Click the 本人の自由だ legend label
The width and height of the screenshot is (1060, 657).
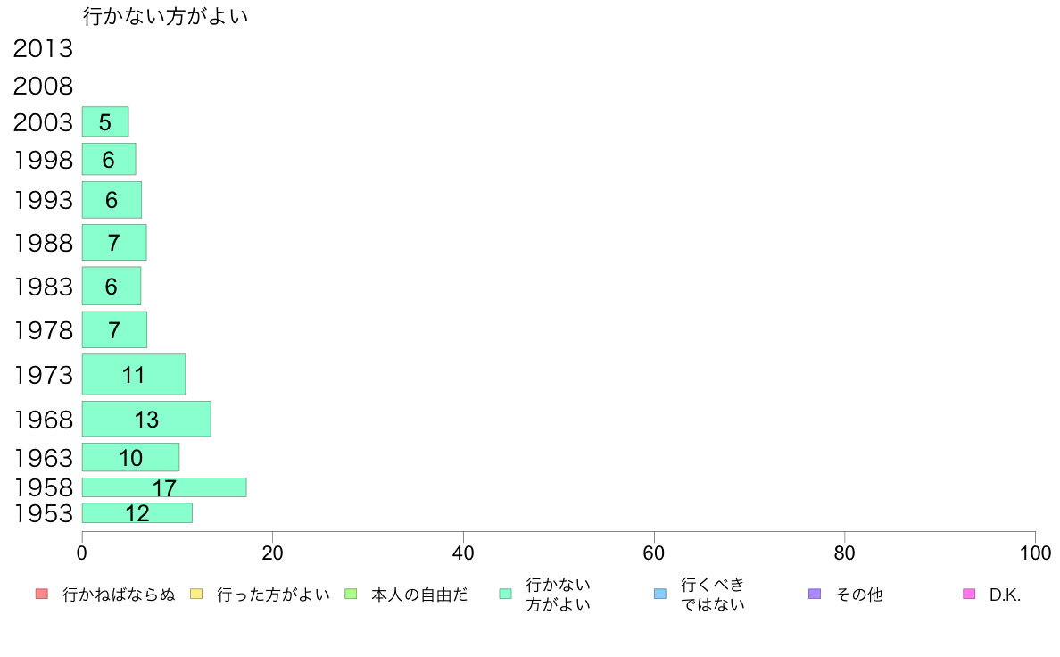[x=419, y=595]
